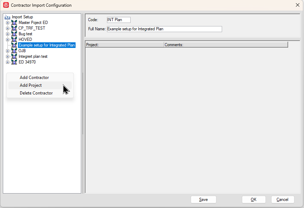The width and height of the screenshot is (304, 208).
Task: Click the OJB contractor icon
Action: 14,51
